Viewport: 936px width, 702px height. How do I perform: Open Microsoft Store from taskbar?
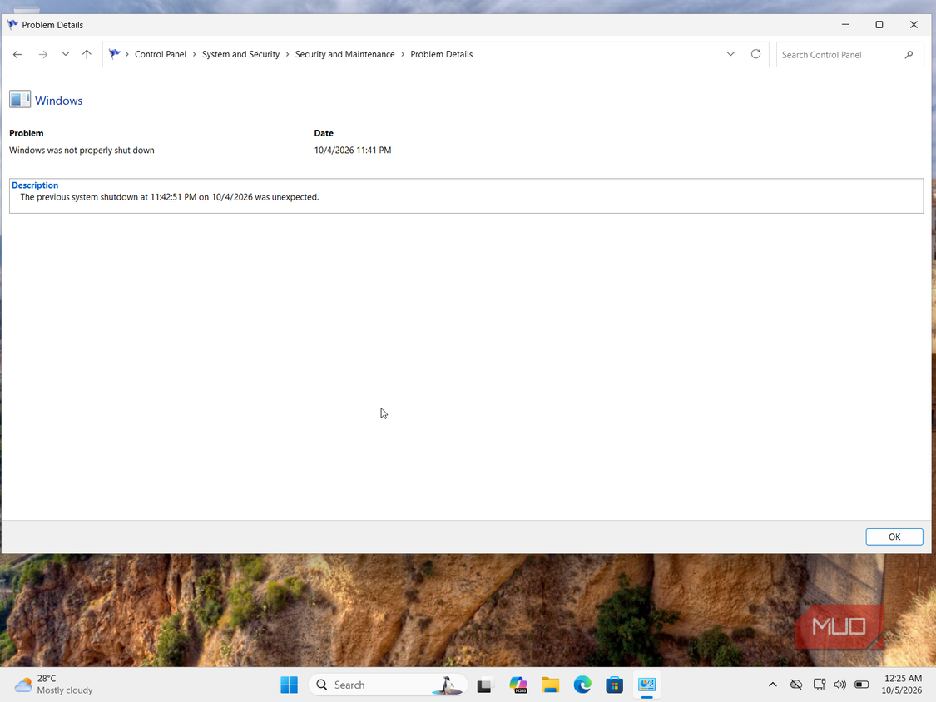614,685
